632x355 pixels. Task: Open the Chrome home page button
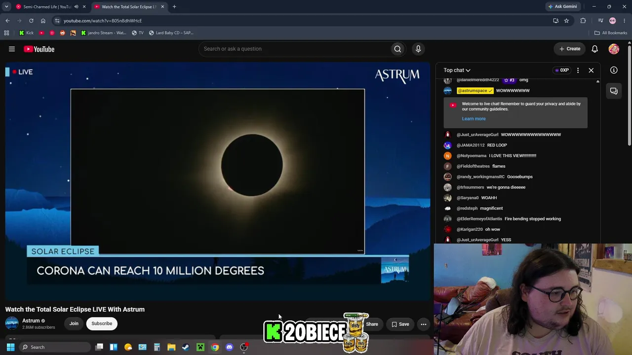(43, 21)
